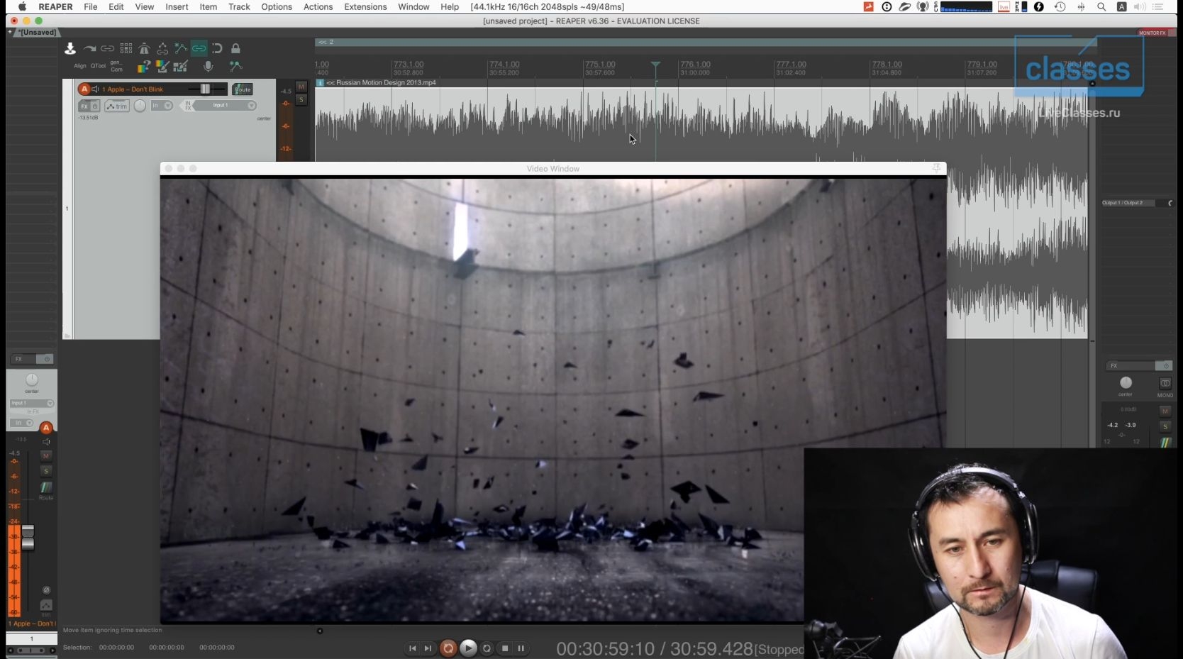Screen dimensions: 1183x659
Task: Click the mixer strip trim envelope icon
Action: (46, 605)
